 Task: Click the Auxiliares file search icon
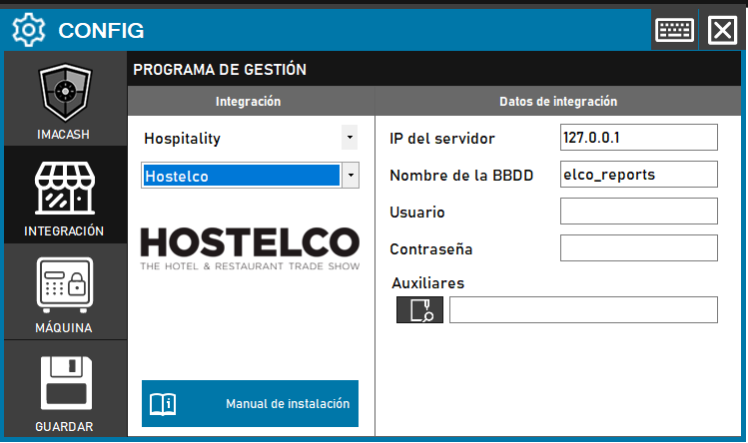(x=419, y=310)
